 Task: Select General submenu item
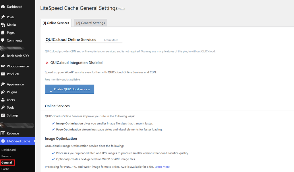point(7,163)
